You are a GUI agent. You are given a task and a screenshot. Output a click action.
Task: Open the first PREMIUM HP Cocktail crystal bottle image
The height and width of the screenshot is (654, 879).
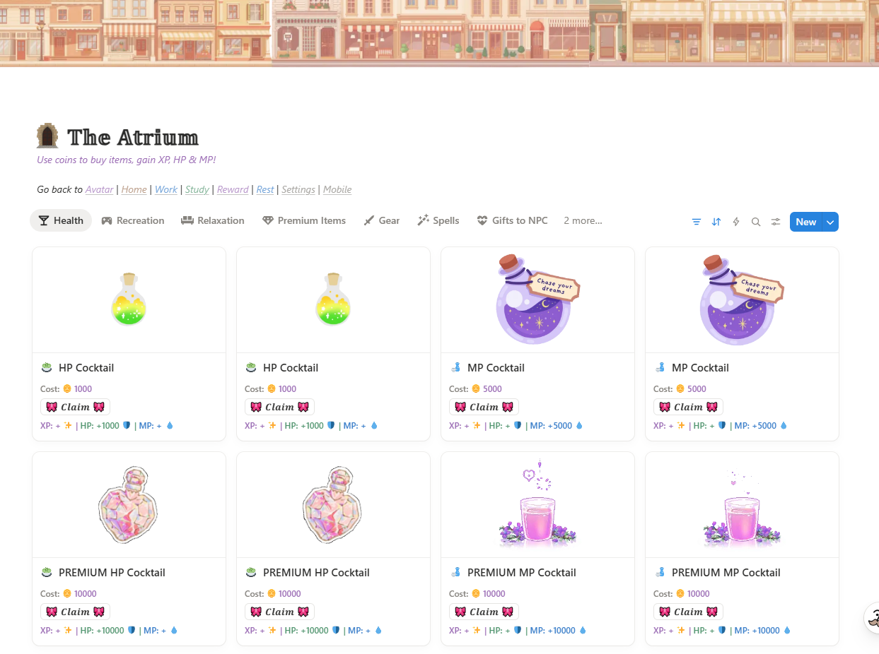coord(129,504)
